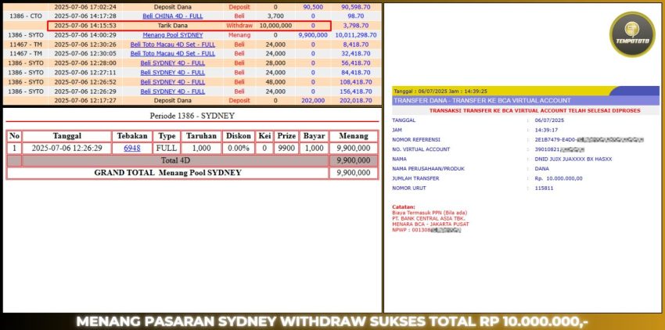Open the Menang Pool SYDNEY link
Image resolution: width=665 pixels, height=330 pixels.
pyautogui.click(x=174, y=35)
